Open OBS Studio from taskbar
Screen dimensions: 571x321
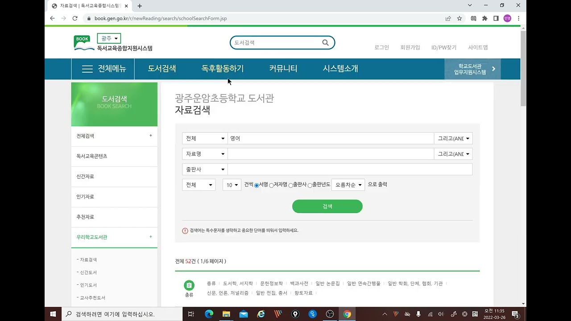(x=330, y=314)
